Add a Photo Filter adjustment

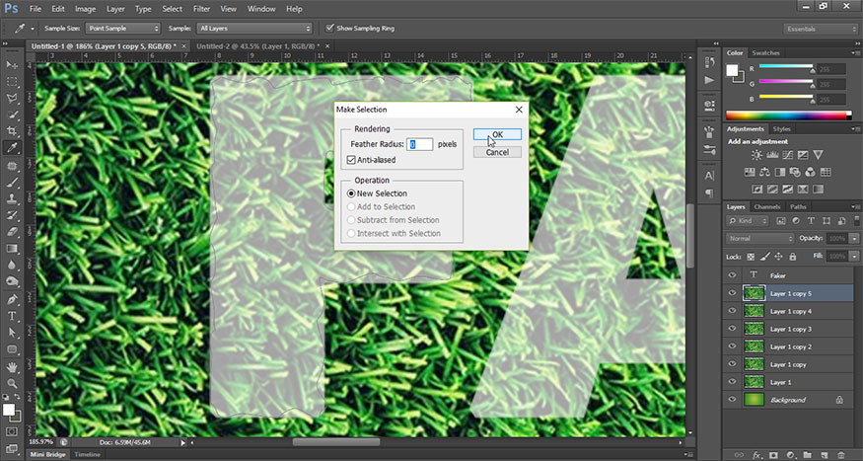(x=795, y=172)
